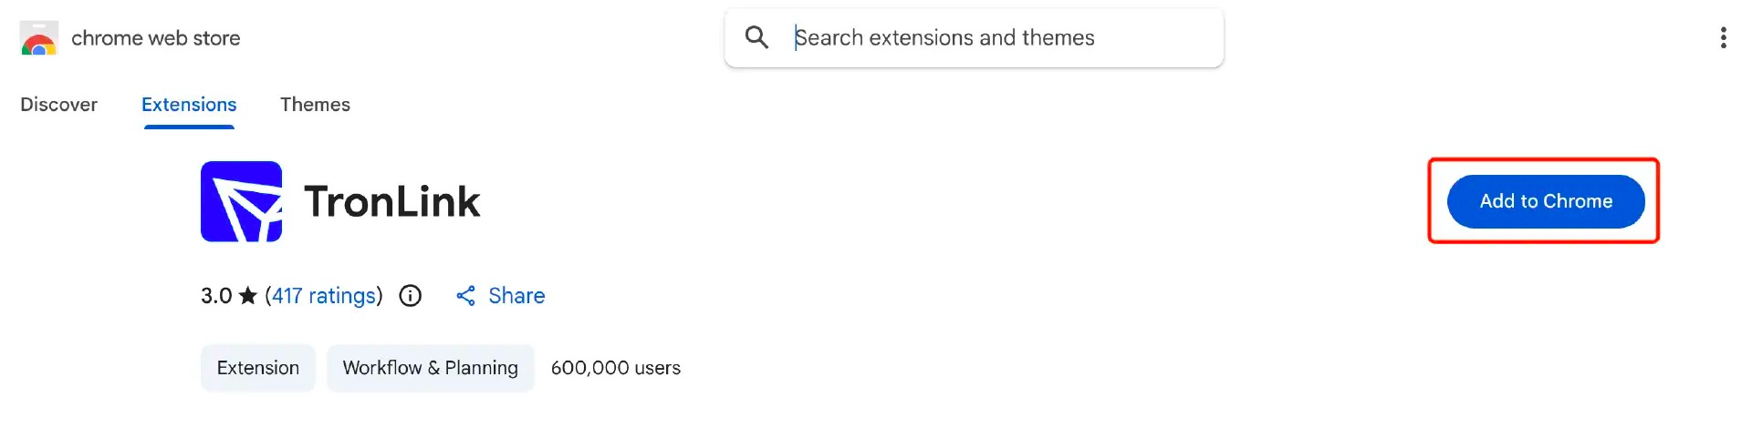Click the black star rating icon
1752x438 pixels.
point(248,296)
